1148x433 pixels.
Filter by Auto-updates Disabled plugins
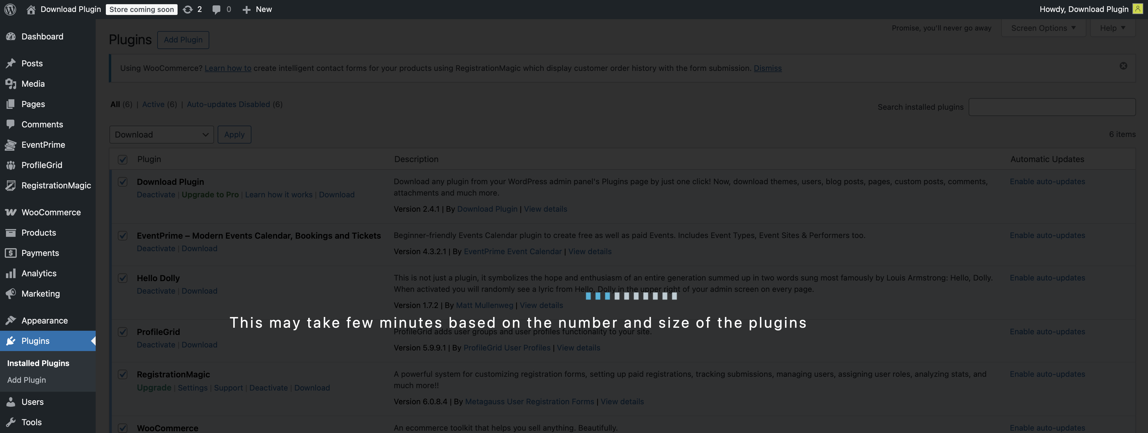(x=228, y=104)
